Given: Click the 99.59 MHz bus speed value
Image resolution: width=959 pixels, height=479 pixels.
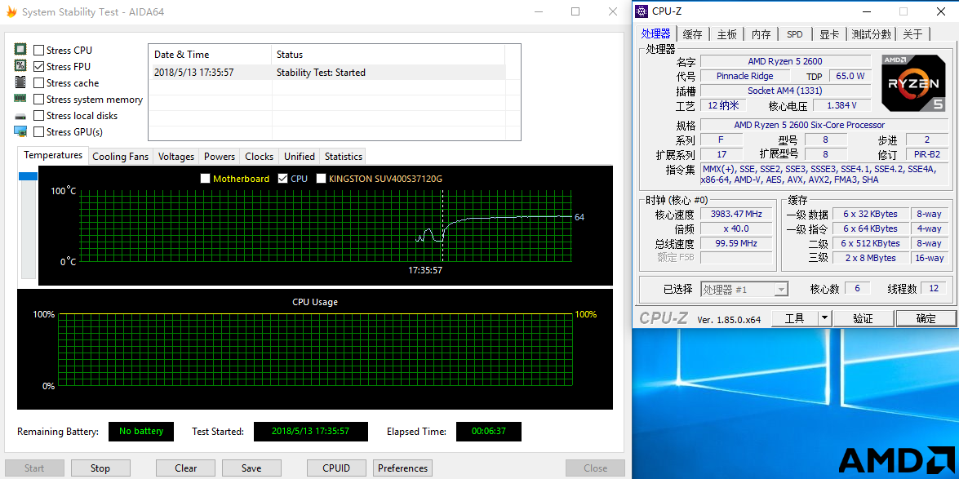Looking at the screenshot, I should click(x=735, y=243).
